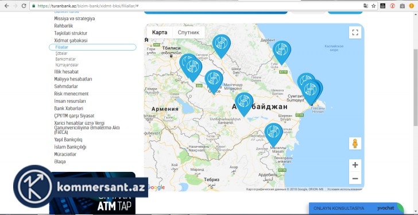
Task: Open Bankomatlar in the sidebar submenu
Action: pos(65,59)
